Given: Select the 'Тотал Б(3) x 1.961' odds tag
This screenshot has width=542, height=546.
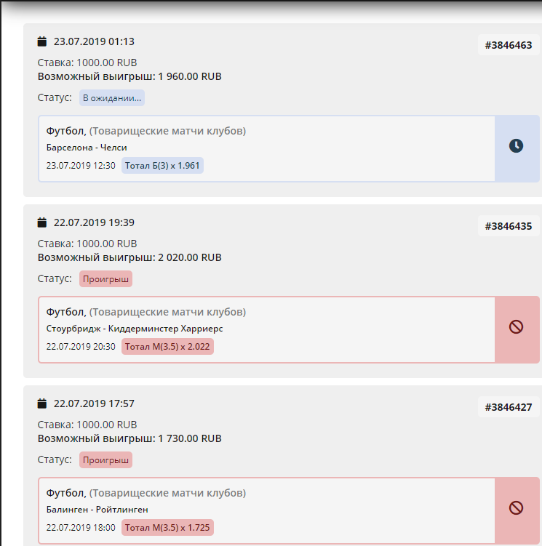Looking at the screenshot, I should coord(162,166).
